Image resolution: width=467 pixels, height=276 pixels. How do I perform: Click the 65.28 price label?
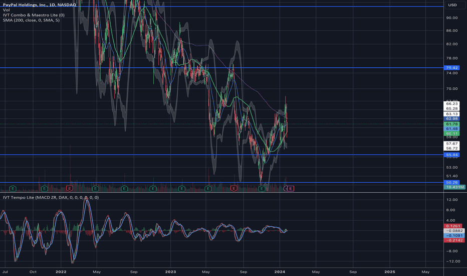click(451, 108)
